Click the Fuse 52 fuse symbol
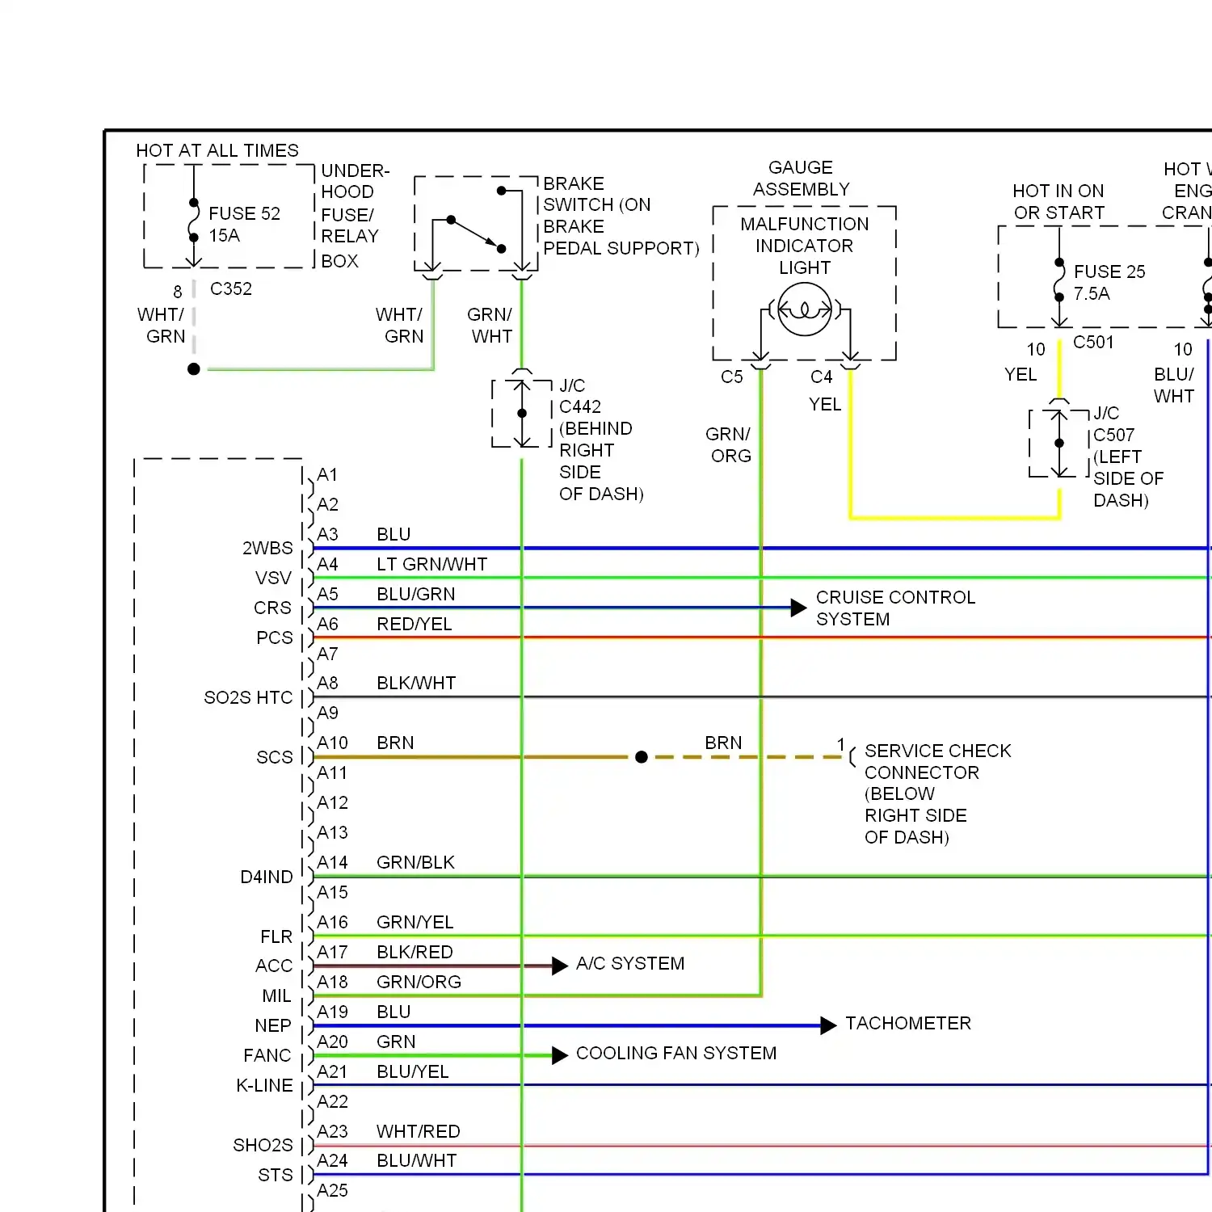 [x=193, y=220]
